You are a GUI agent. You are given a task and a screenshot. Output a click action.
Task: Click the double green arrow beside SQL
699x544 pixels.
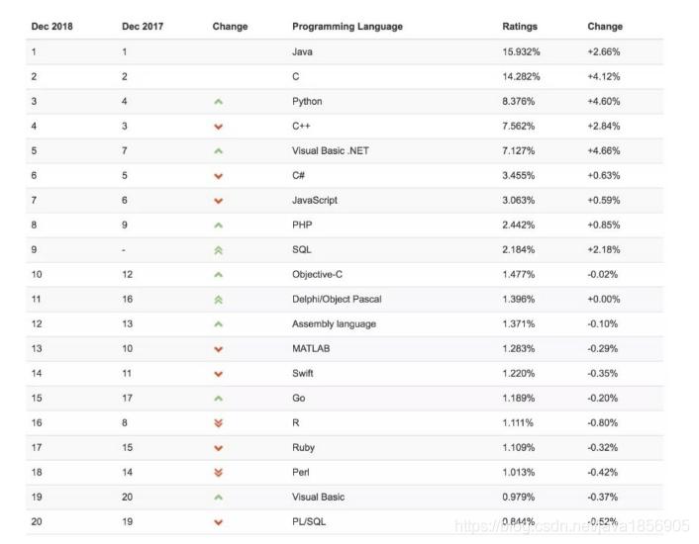click(x=218, y=250)
